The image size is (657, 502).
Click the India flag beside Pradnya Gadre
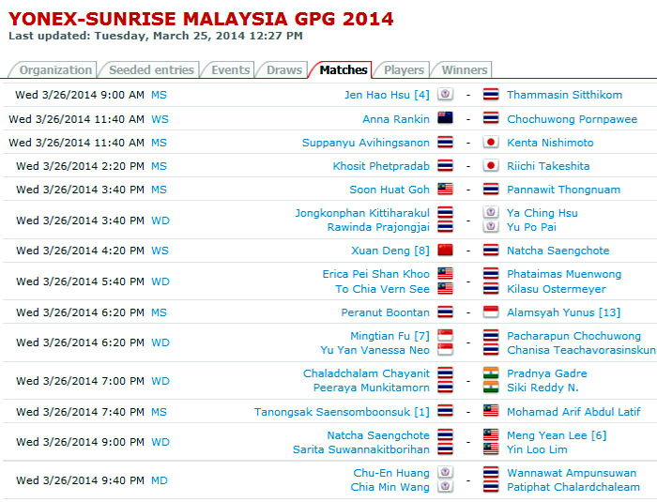click(491, 373)
